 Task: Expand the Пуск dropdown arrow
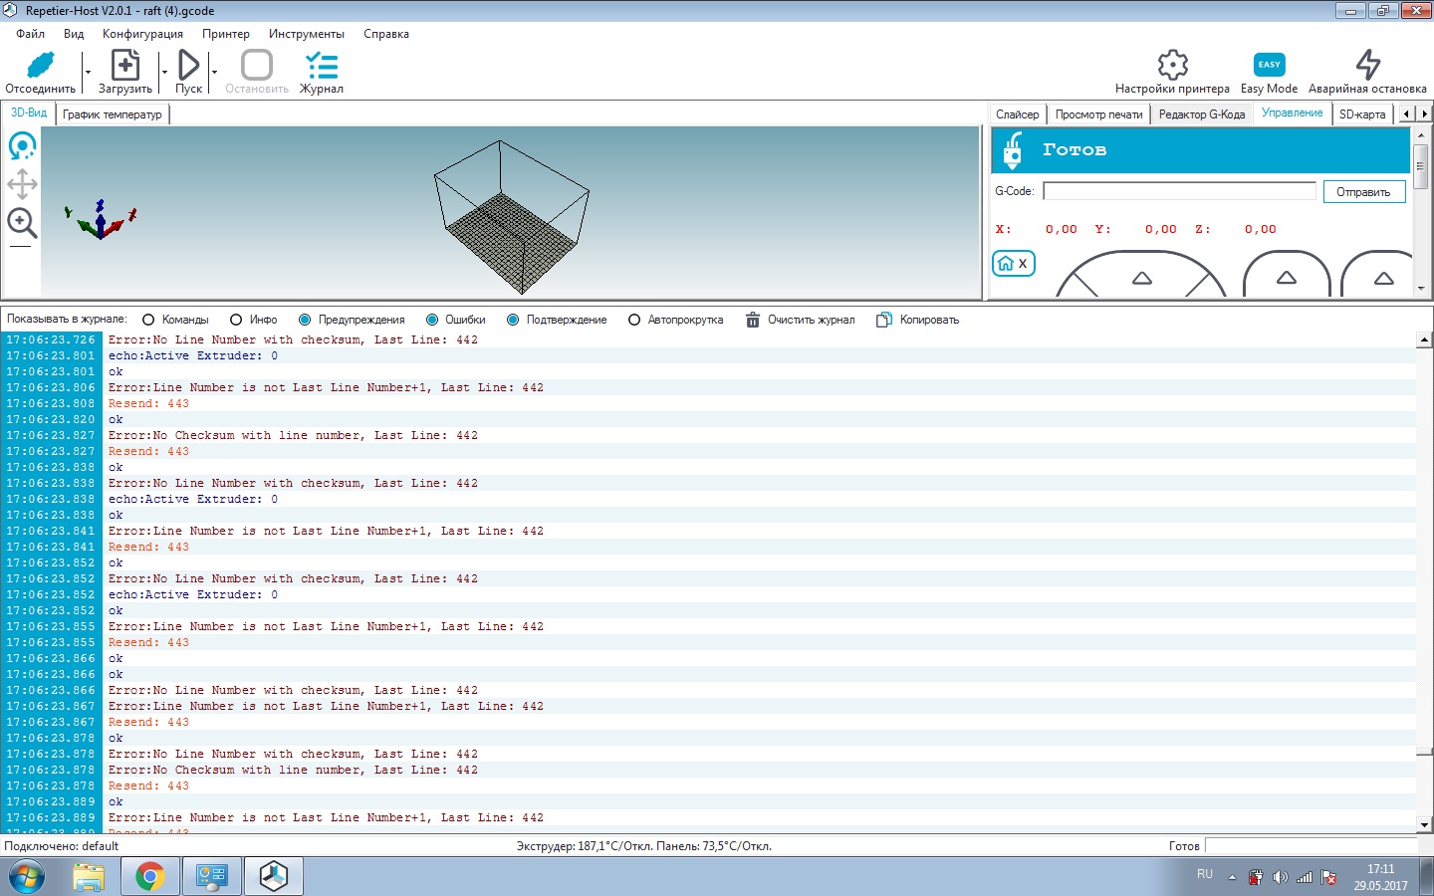214,73
